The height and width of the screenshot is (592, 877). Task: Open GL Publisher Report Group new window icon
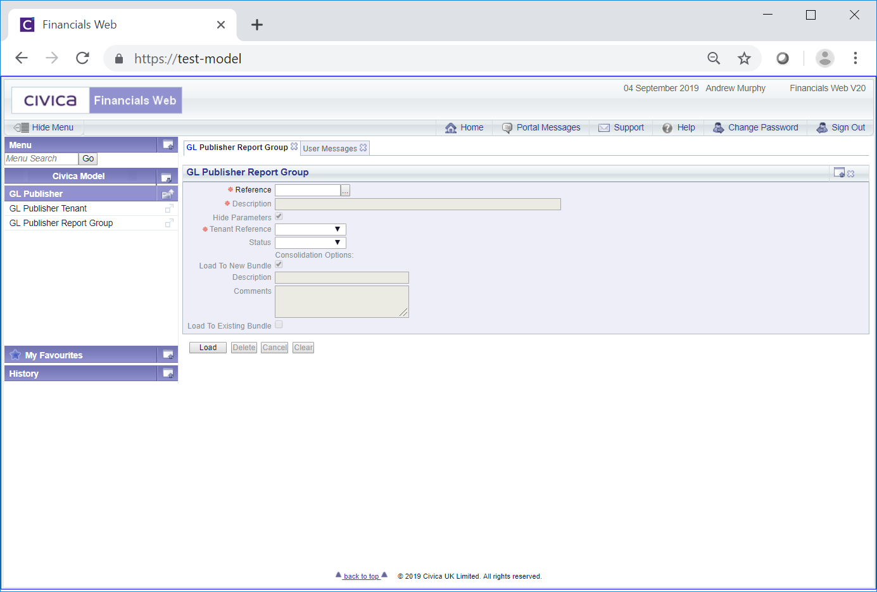(169, 223)
